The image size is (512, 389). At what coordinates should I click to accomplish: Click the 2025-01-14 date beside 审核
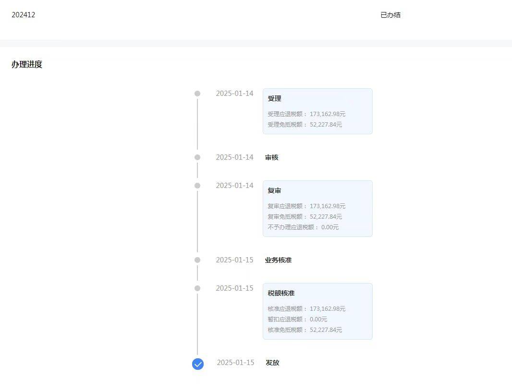(234, 157)
